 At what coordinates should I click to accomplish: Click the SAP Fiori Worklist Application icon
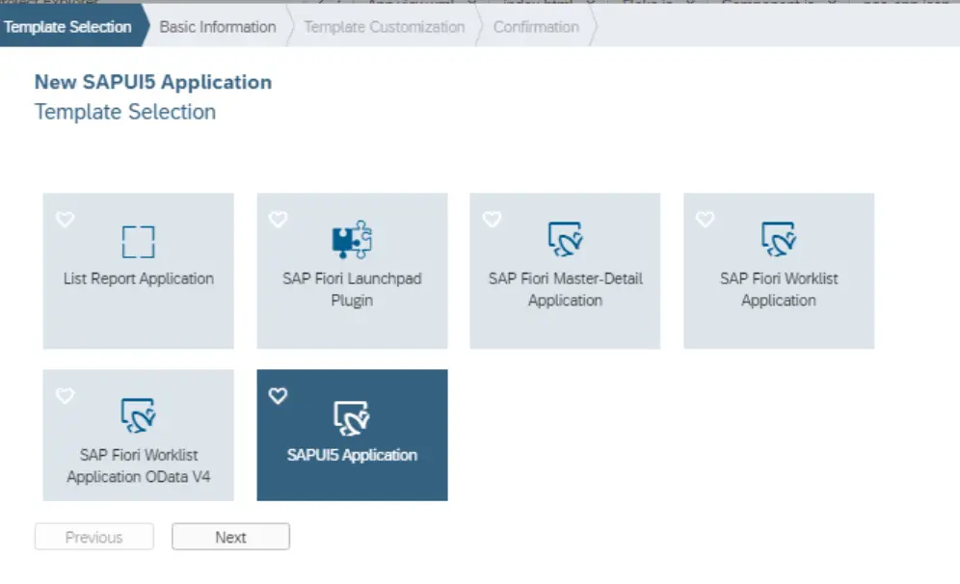tap(779, 239)
